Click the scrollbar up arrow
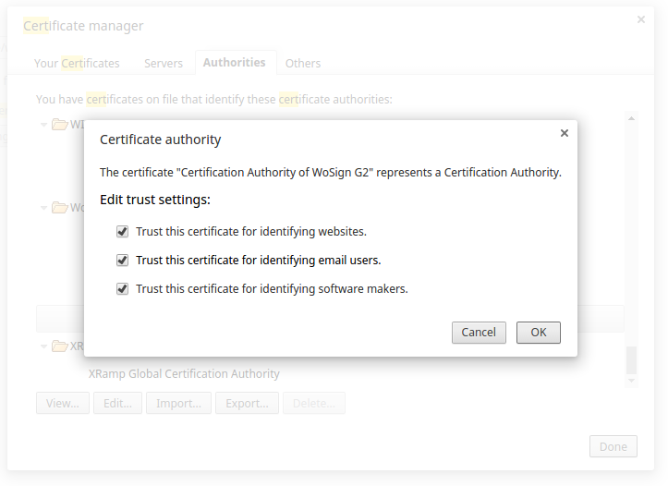Screen dimensions: 668x486 coord(632,118)
